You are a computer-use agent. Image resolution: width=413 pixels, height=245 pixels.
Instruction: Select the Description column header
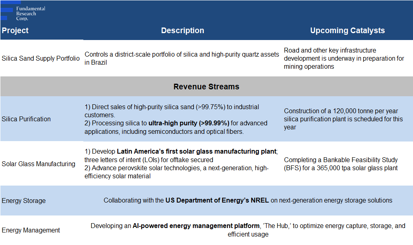(x=182, y=31)
